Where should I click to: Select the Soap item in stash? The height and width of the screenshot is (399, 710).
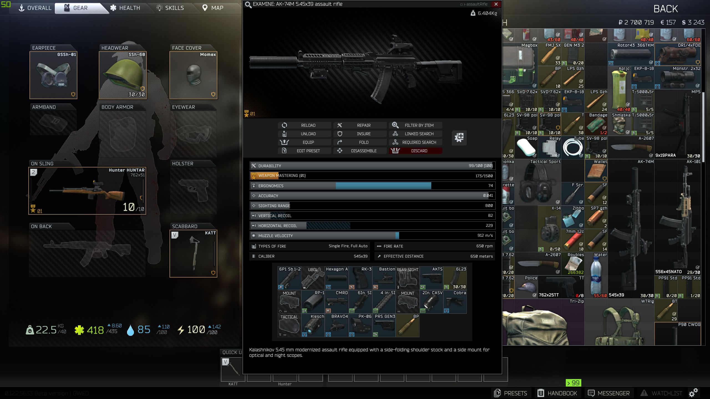pos(526,147)
